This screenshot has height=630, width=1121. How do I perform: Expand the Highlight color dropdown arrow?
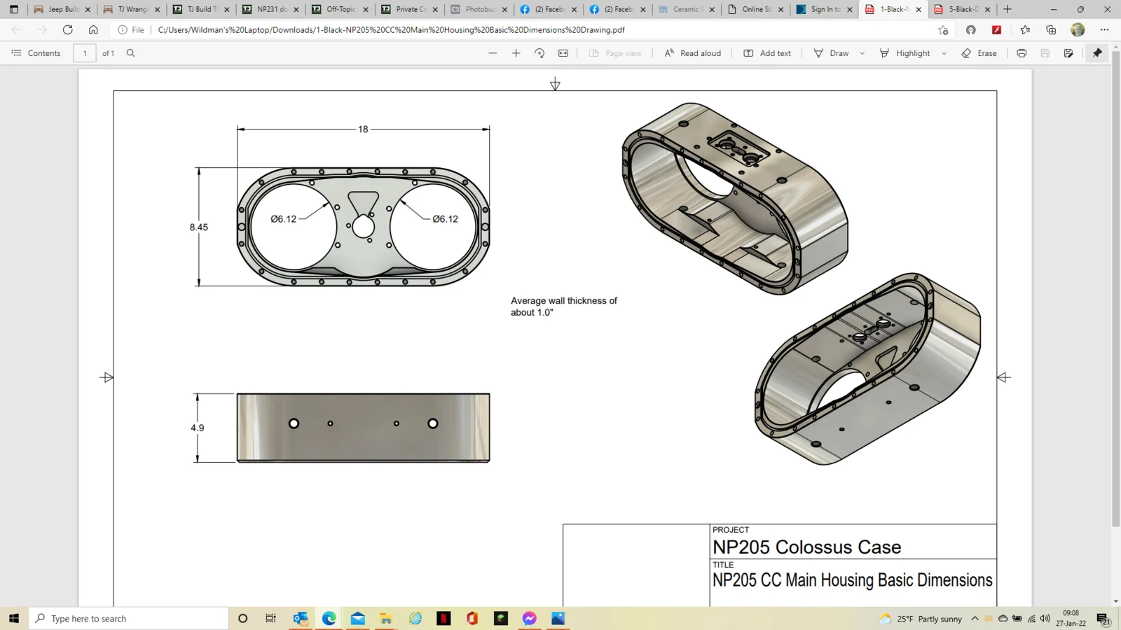pos(944,53)
